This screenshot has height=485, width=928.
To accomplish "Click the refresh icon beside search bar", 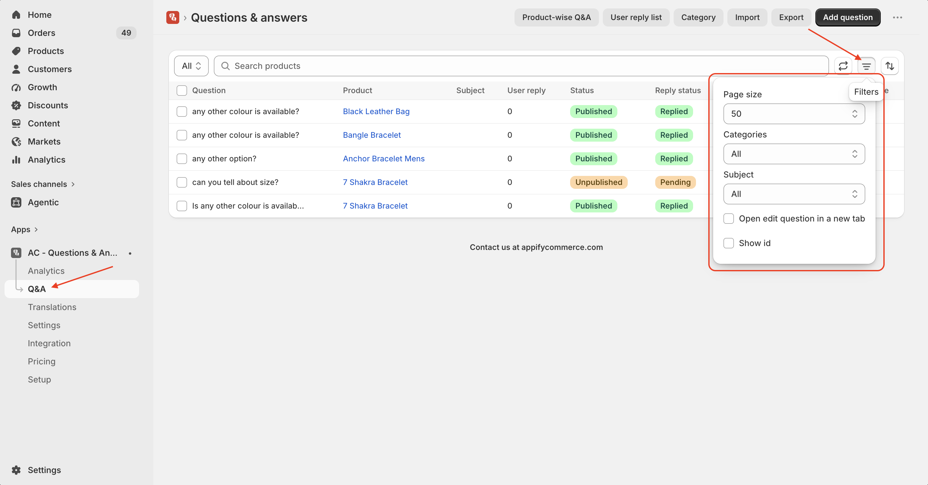I will coord(843,66).
